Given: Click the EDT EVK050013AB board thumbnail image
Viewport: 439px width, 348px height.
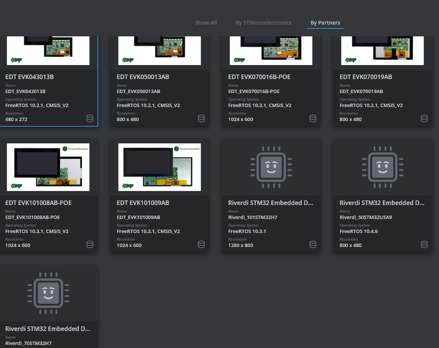Looking at the screenshot, I should click(x=160, y=49).
